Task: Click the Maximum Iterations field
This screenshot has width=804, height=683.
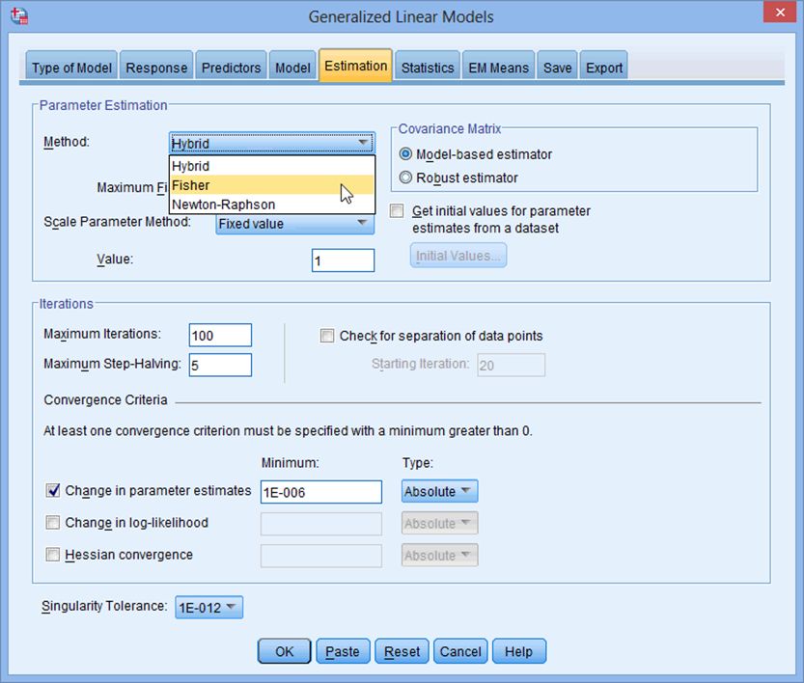Action: pos(220,335)
